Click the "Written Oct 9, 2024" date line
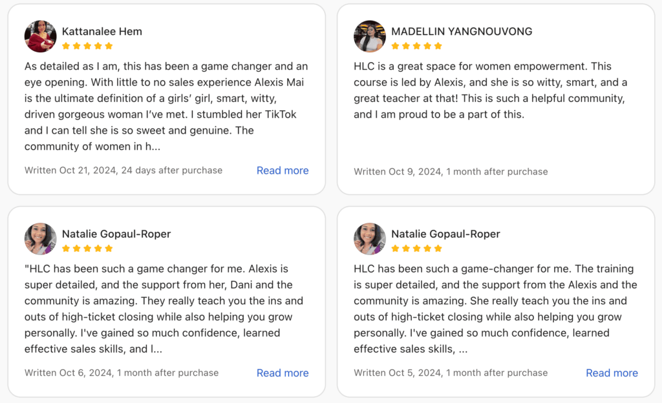The width and height of the screenshot is (662, 403). point(451,172)
